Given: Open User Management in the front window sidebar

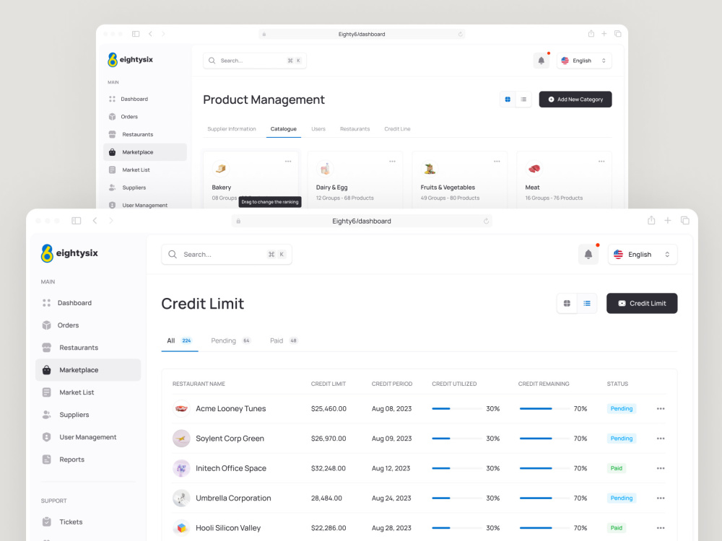Looking at the screenshot, I should point(88,437).
